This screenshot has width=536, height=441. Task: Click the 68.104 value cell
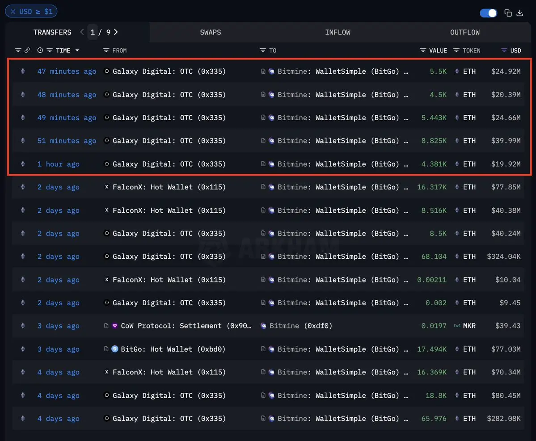[434, 256]
